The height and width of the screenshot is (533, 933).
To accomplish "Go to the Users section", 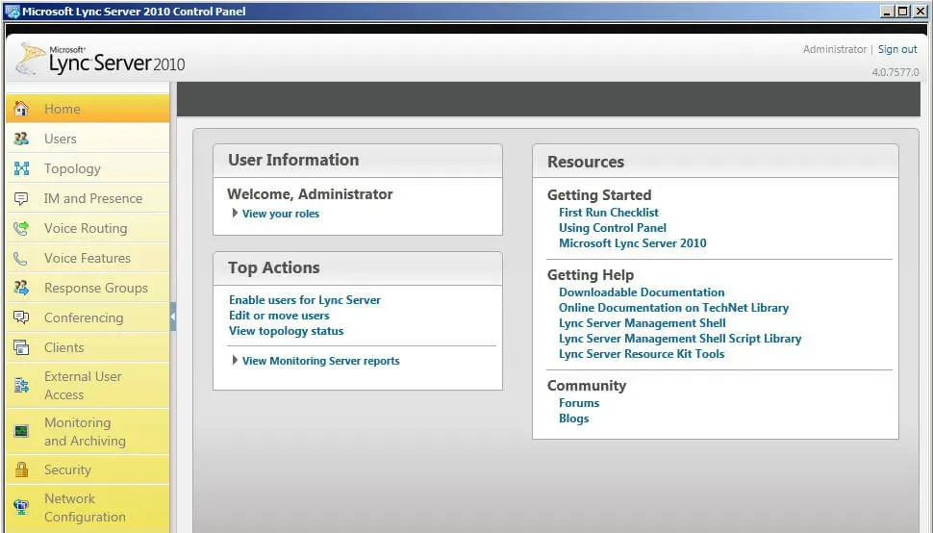I will coord(88,139).
